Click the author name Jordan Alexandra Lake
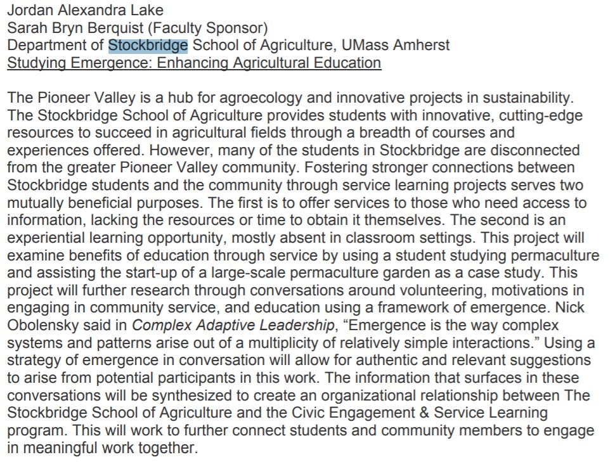The width and height of the screenshot is (615, 462). 85,10
